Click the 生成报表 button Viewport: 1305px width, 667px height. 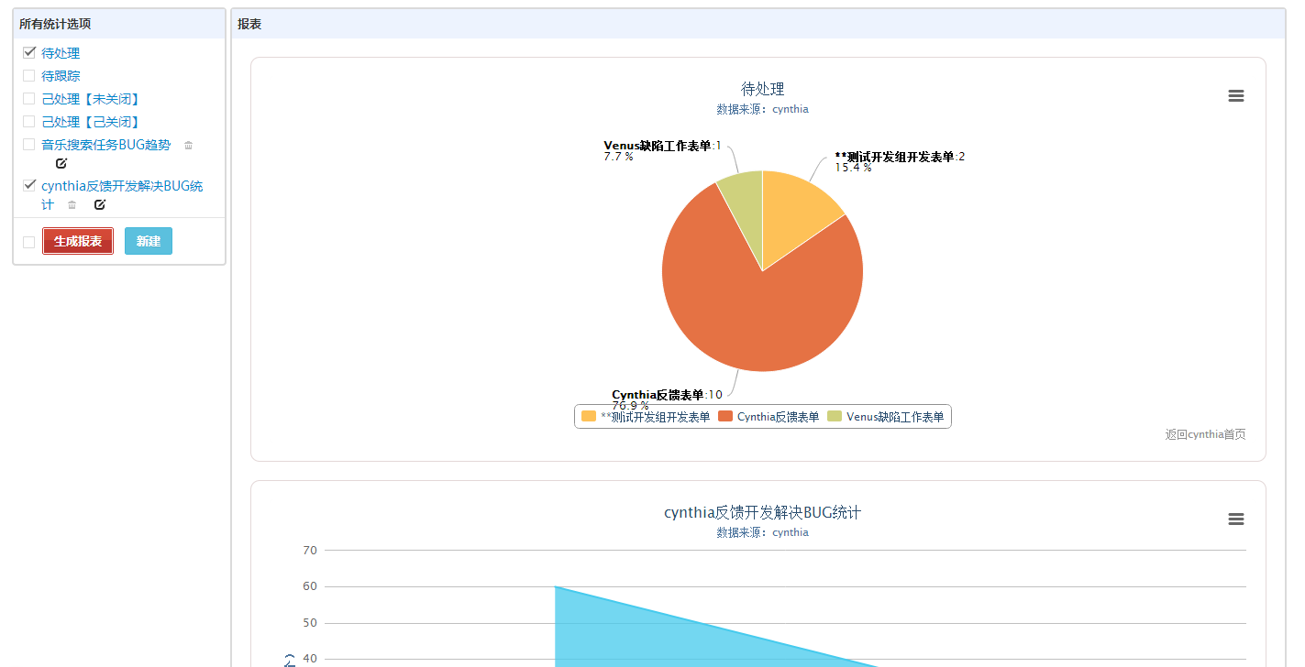pos(78,241)
